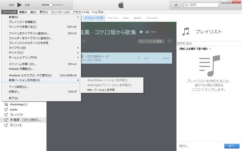Image resolution: width=242 pixels, height=151 pixels.
Task: Expand the 新規バージョンを作成(W) submenu
Action: (42, 80)
